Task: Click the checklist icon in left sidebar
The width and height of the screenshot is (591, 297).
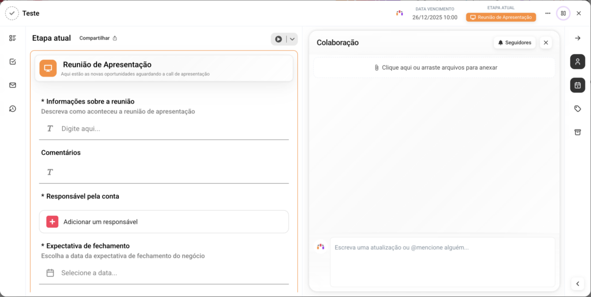Action: [13, 38]
